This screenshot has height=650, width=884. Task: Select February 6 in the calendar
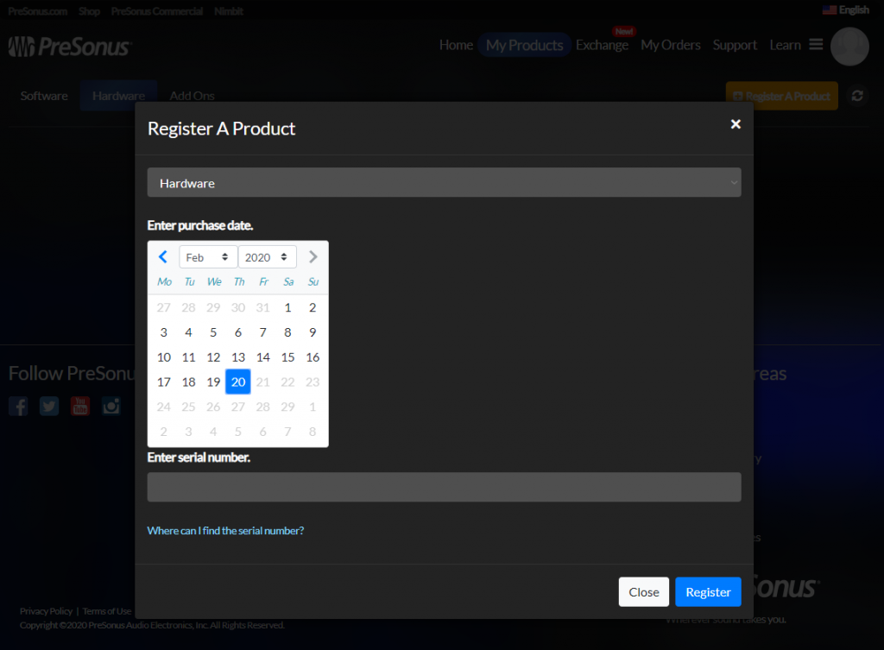(x=238, y=332)
